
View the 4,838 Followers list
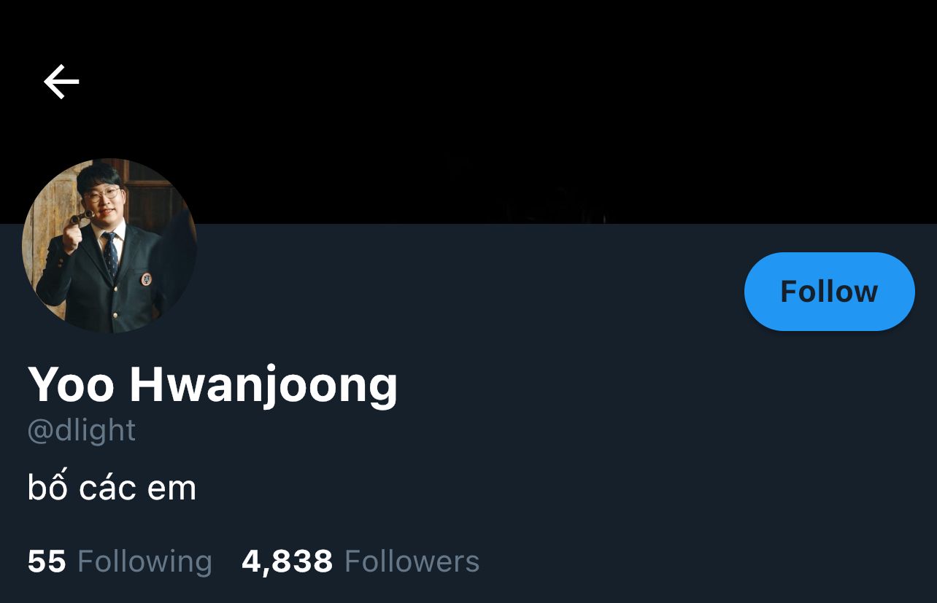click(360, 561)
